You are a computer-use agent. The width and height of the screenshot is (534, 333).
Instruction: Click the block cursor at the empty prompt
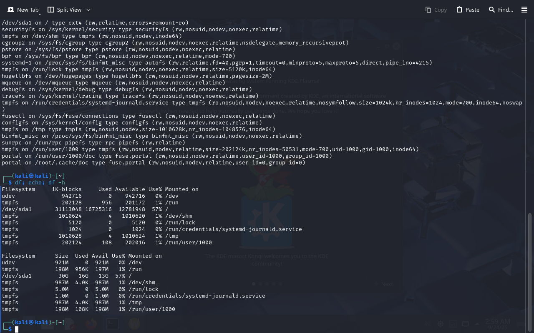click(17, 329)
